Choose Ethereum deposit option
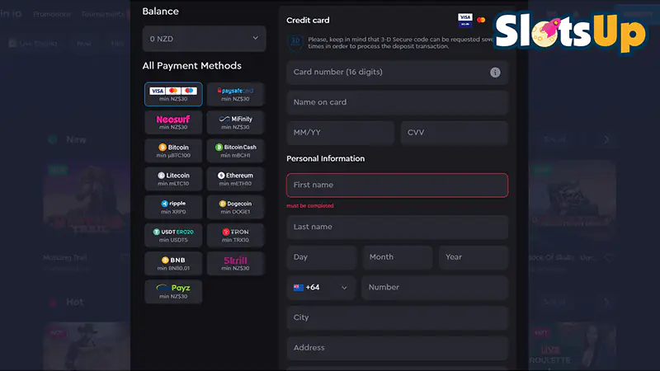Image resolution: width=660 pixels, height=371 pixels. click(x=236, y=178)
